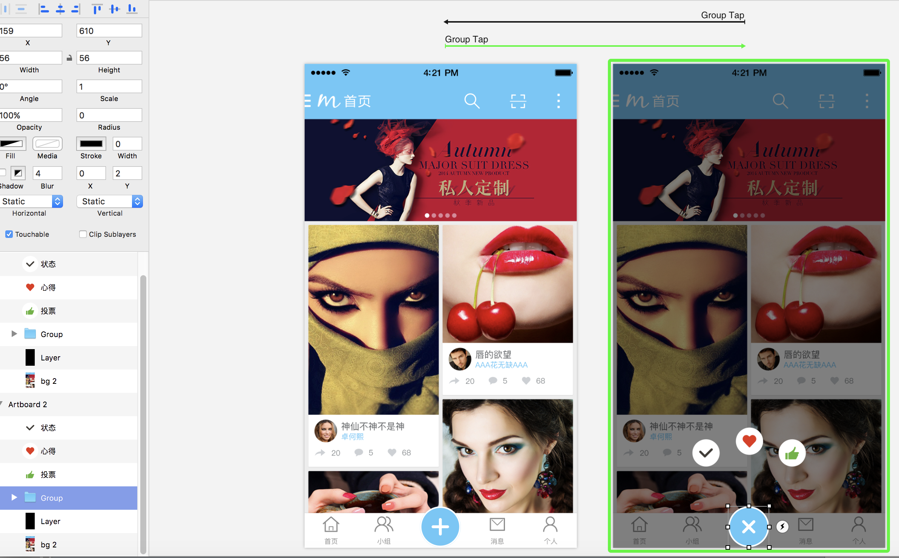
Task: Click the align right edges icon
Action: (x=76, y=9)
